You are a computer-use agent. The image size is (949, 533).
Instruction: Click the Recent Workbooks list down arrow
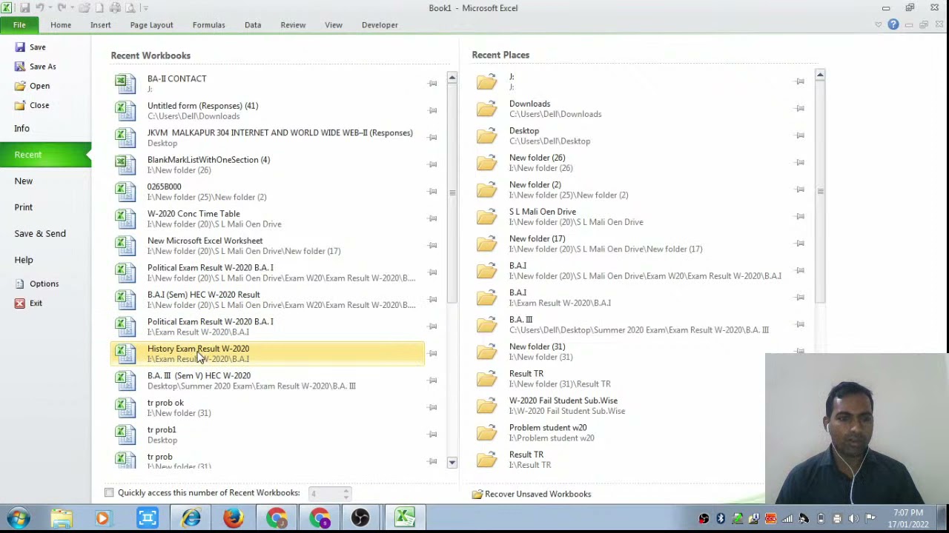452,463
